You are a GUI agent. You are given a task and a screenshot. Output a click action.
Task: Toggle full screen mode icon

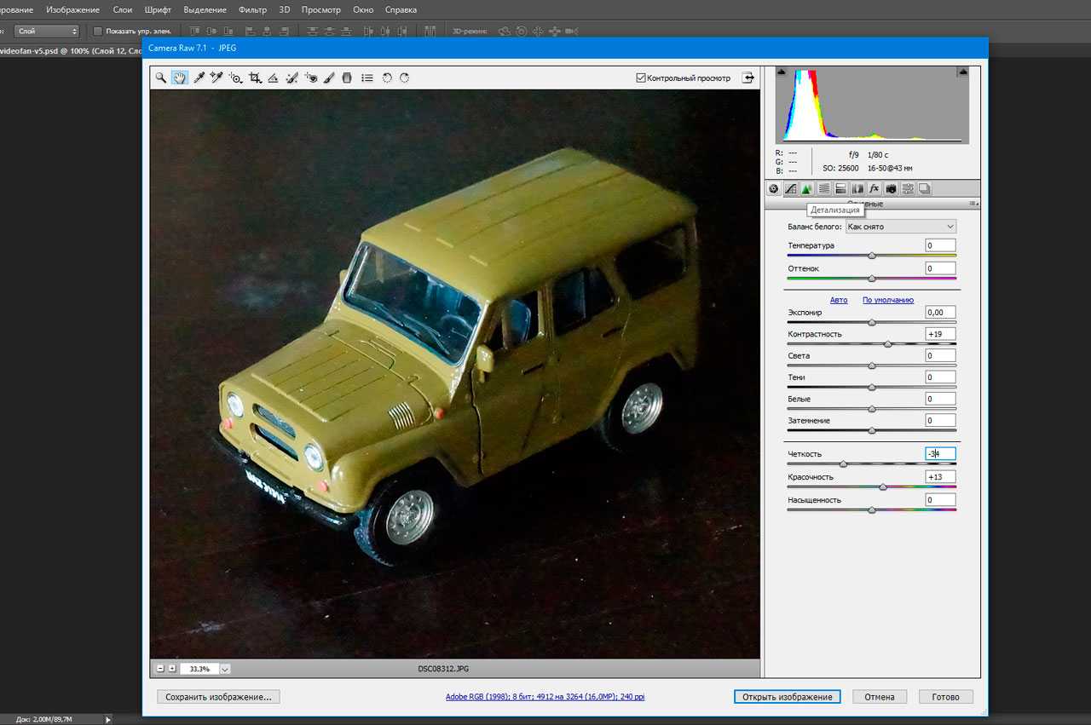pos(748,78)
